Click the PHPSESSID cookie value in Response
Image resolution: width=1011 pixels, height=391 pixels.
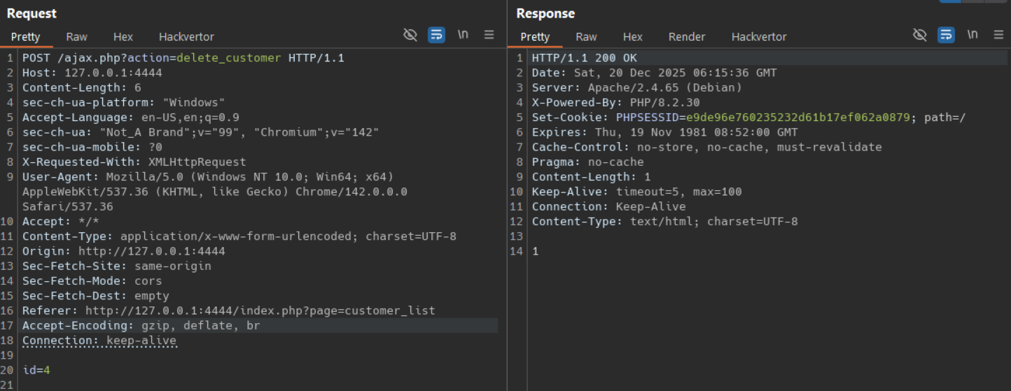pyautogui.click(x=798, y=118)
